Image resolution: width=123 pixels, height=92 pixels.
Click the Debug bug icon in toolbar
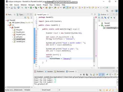(26, 8)
